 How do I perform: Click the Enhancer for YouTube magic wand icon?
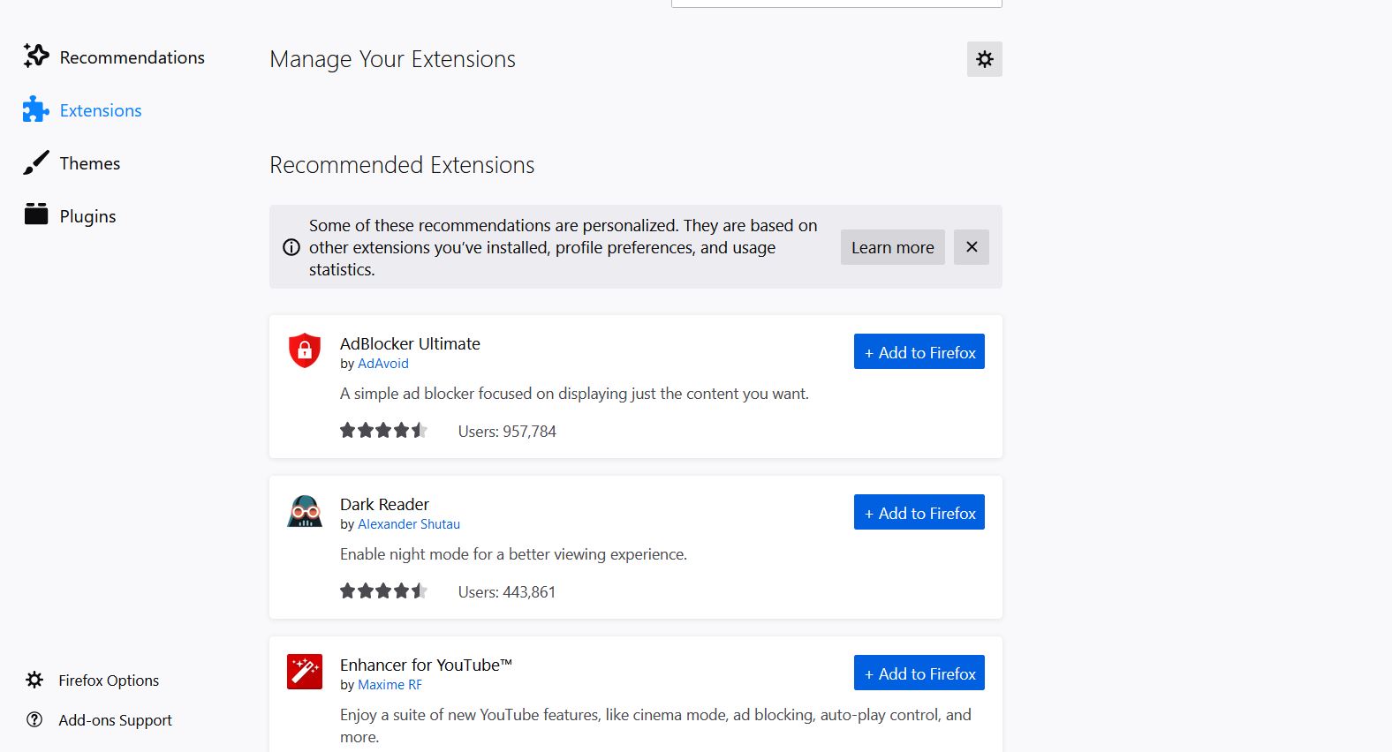click(305, 672)
